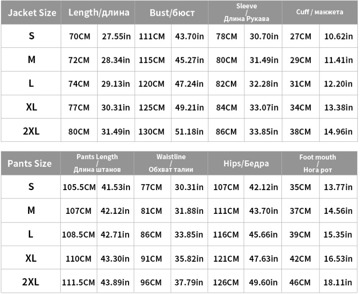Select the Length/длина column header
Screen dimensions: 360x294
(x=98, y=13)
